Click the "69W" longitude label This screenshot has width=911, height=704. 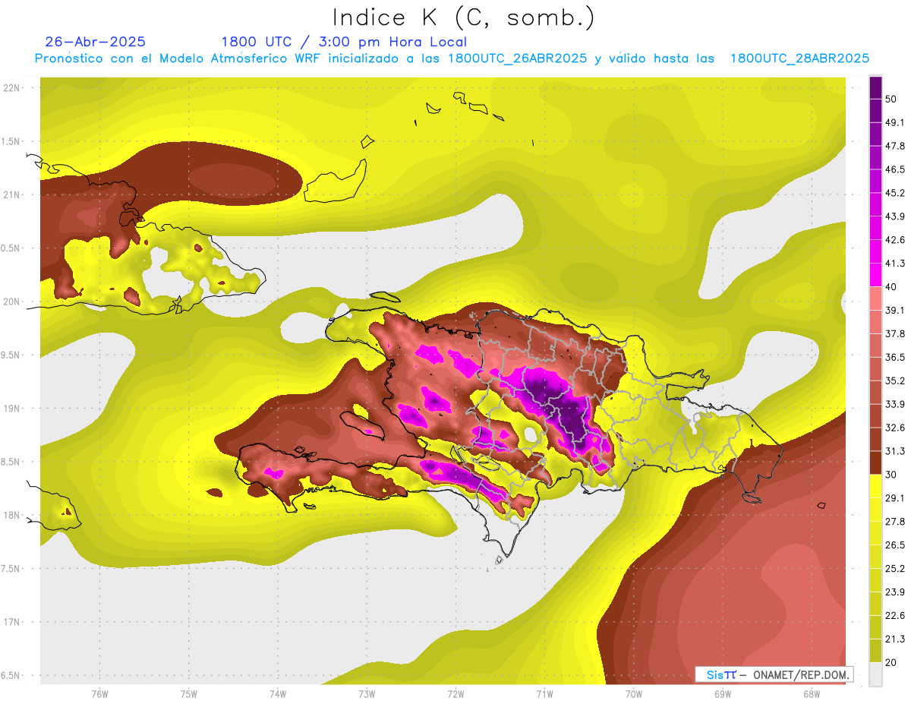722,694
